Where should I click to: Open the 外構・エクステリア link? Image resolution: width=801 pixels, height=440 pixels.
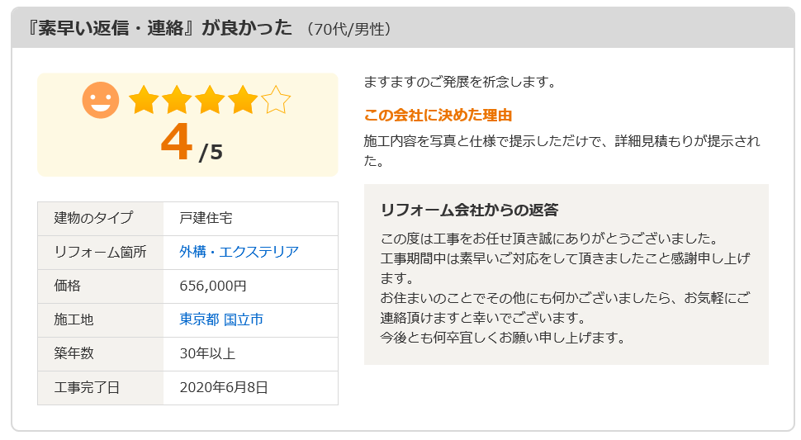(x=239, y=252)
